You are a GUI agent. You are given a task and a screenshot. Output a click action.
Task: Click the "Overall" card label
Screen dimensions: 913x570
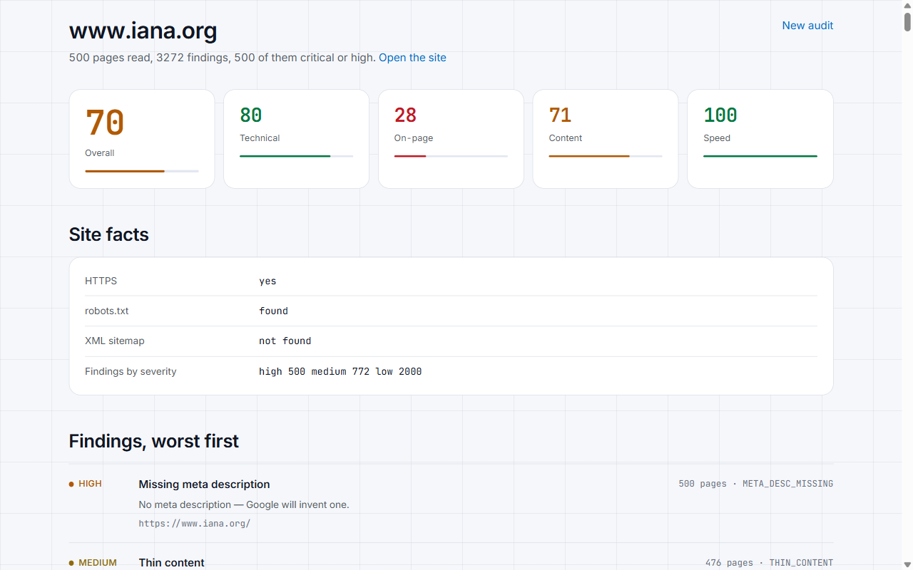click(x=100, y=153)
